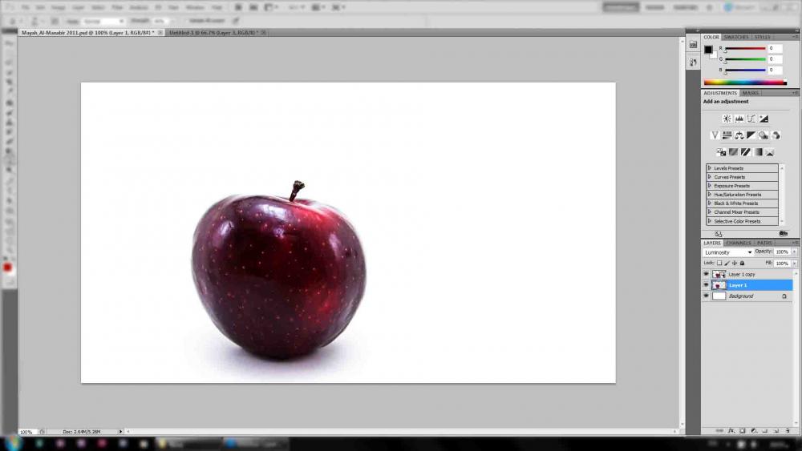This screenshot has height=451, width=802.
Task: Add a layer mask to Layer 1
Action: tap(743, 431)
